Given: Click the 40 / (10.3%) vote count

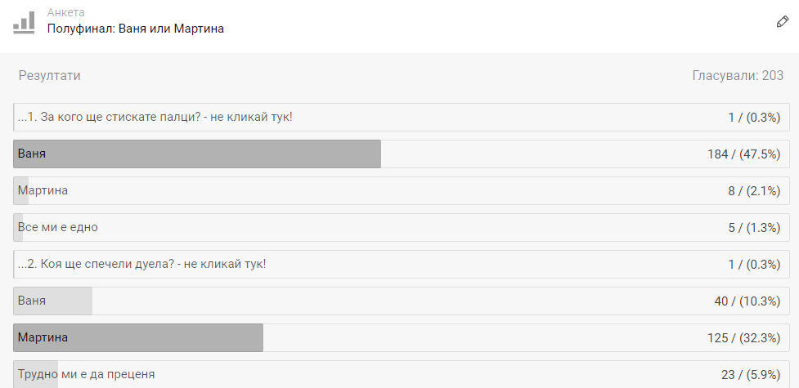Looking at the screenshot, I should pos(747,301).
